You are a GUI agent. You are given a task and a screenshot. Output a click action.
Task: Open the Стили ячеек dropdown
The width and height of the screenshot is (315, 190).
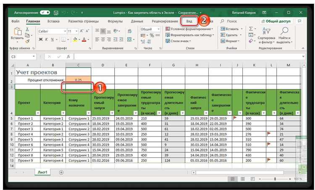[178, 41]
